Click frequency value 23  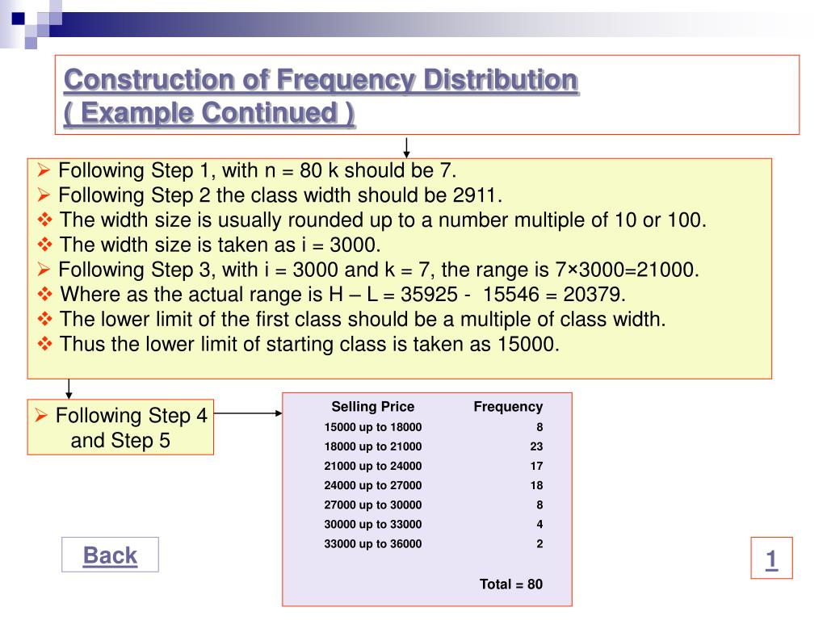pos(536,446)
